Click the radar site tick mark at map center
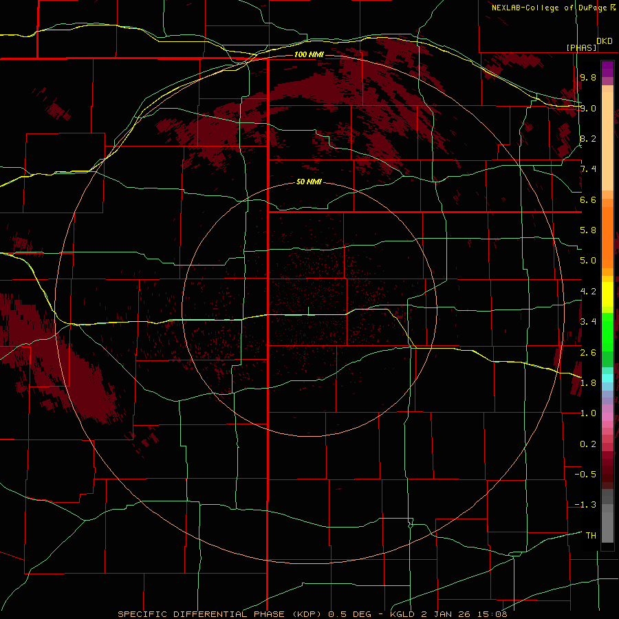This screenshot has width=619, height=619. click(x=308, y=311)
